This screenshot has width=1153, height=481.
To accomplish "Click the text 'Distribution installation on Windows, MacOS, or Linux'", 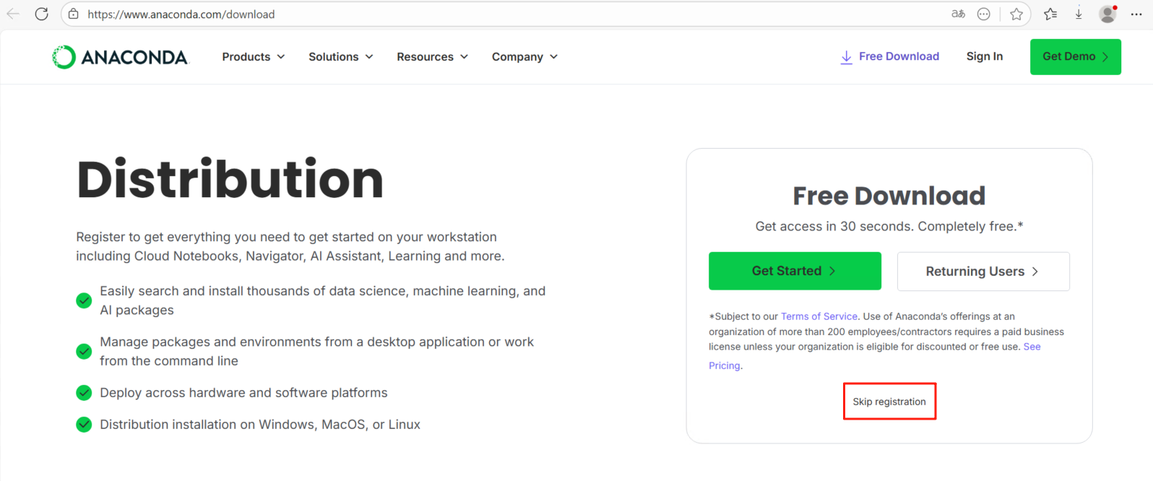I will [x=260, y=425].
